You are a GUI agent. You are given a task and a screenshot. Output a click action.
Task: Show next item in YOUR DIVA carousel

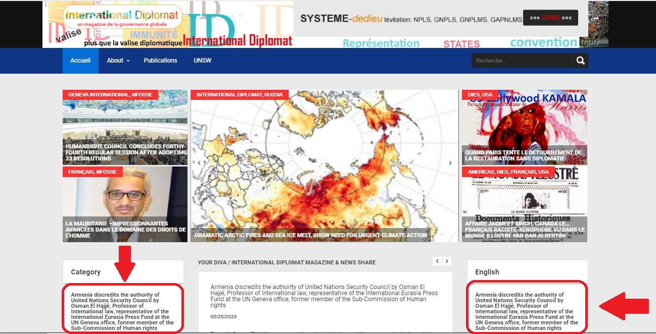click(447, 261)
